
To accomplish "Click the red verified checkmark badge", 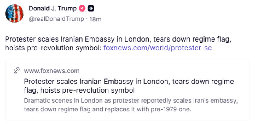I will click(82, 9).
